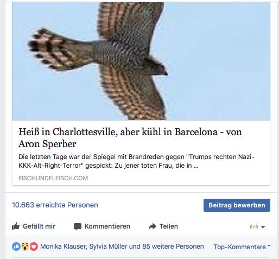This screenshot has width=279, height=259.
Task: Click the Kommentieren text label
Action: [x=107, y=226]
